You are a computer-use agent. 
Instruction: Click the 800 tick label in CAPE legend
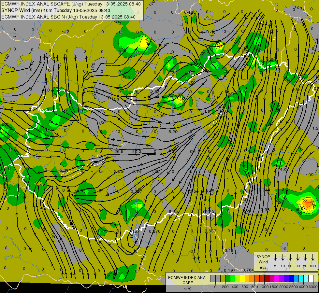(x=254, y=287)
